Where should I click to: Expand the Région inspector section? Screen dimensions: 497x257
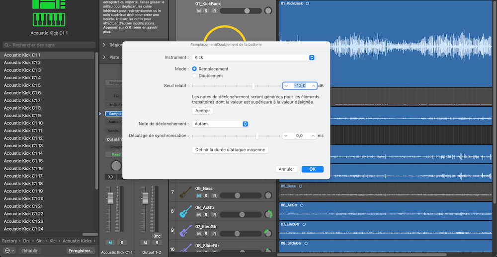tap(104, 45)
